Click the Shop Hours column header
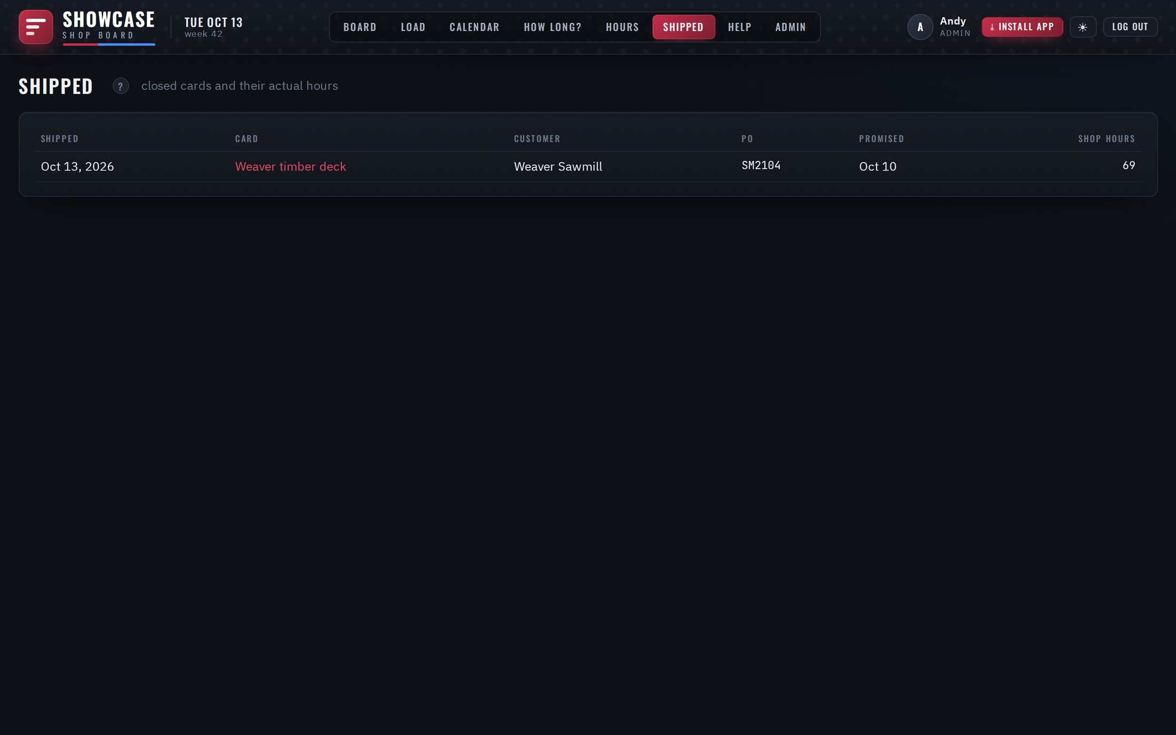This screenshot has width=1176, height=735. [1107, 139]
